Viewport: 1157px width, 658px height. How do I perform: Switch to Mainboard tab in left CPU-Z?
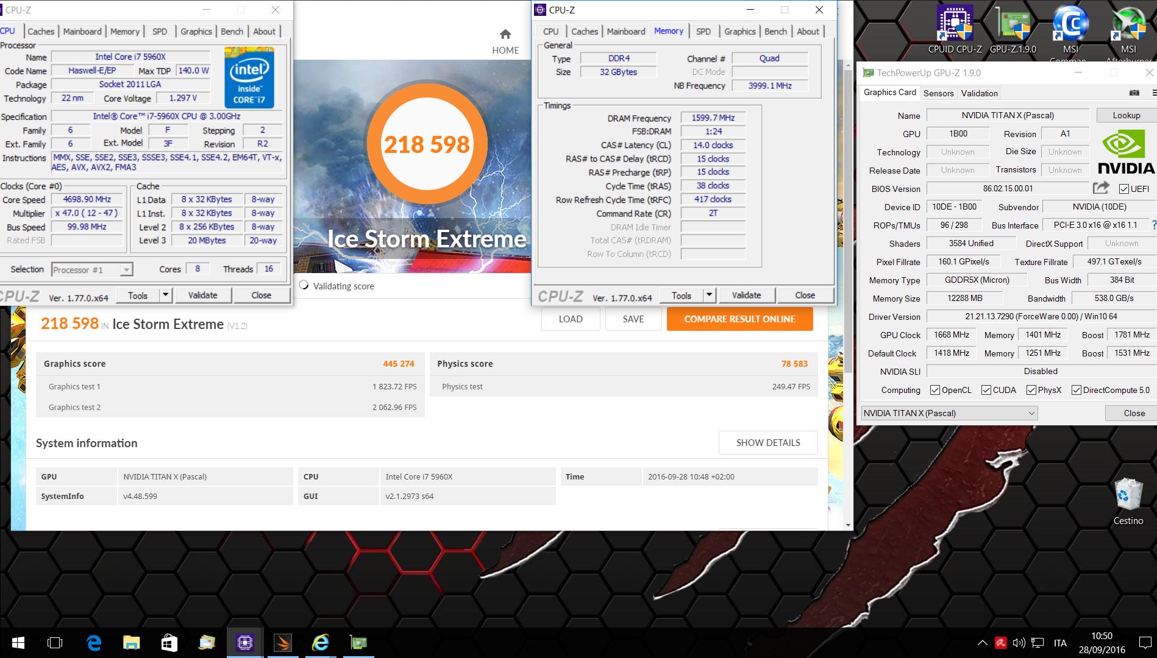(x=82, y=31)
